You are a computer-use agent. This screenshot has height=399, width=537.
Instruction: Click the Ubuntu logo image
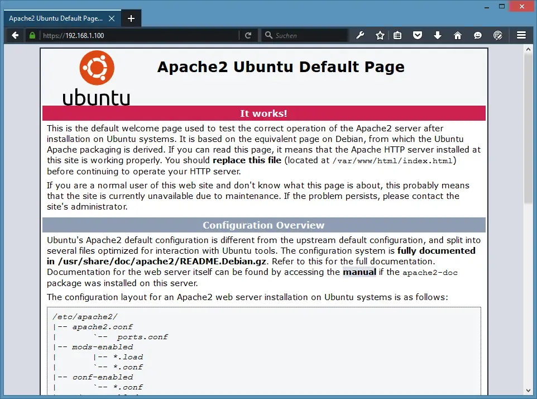pos(97,78)
